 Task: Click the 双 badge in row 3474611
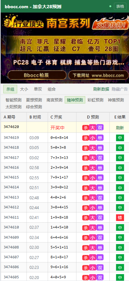point(100,217)
